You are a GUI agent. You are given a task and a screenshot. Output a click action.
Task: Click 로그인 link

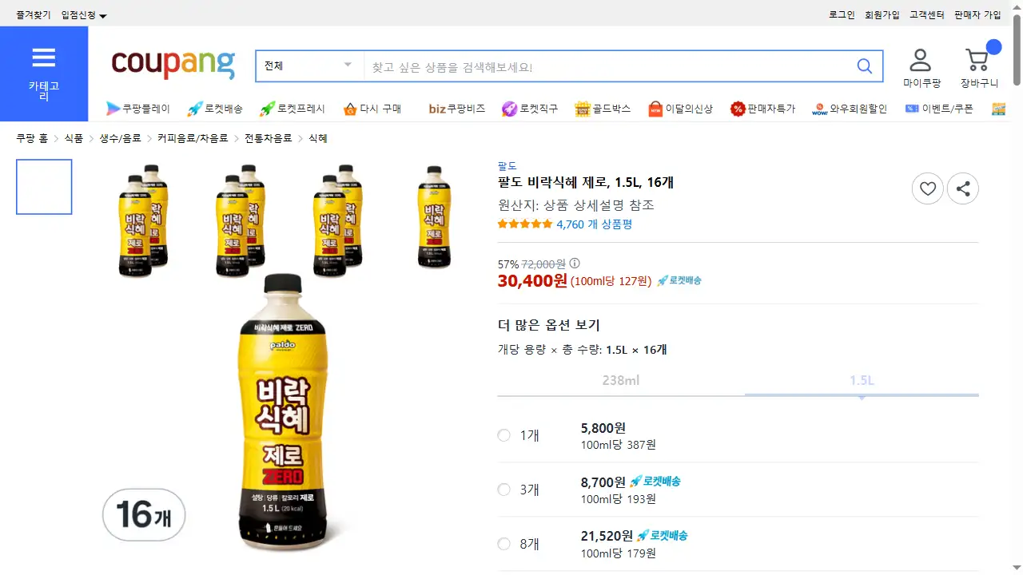pos(842,15)
